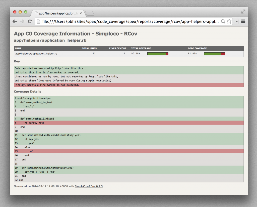This screenshot has width=257, height=207.
Task: Click the lines of code value 11
Action: tap(124, 54)
